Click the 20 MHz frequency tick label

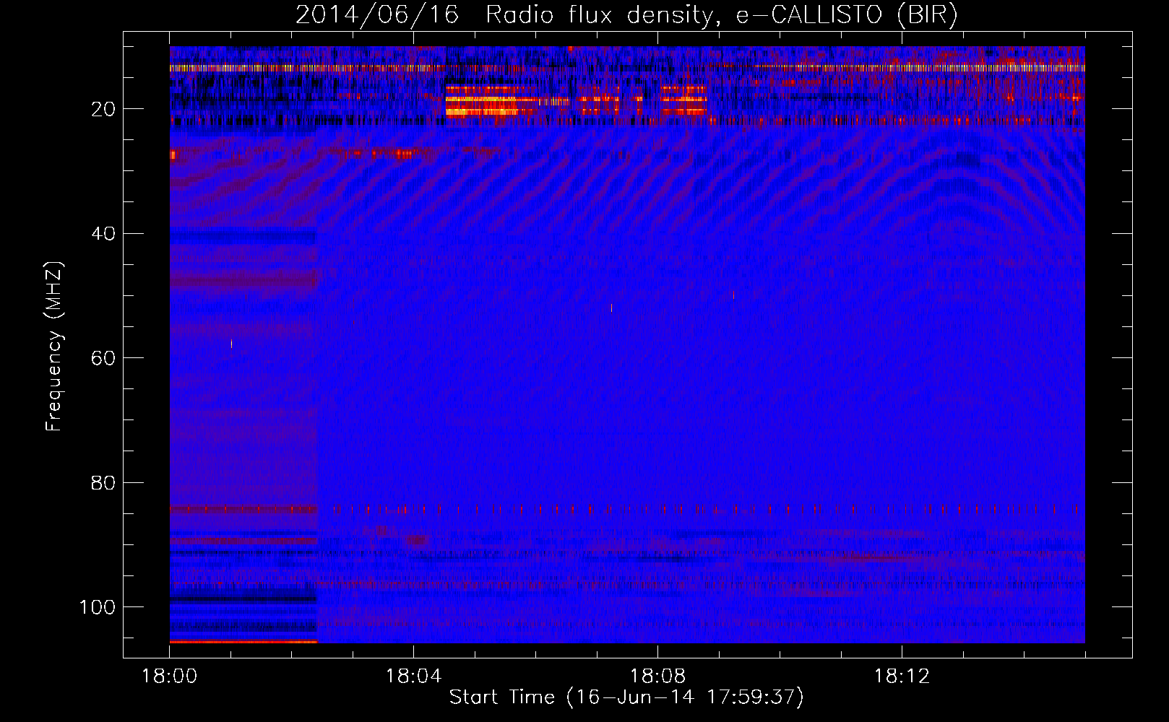(104, 110)
